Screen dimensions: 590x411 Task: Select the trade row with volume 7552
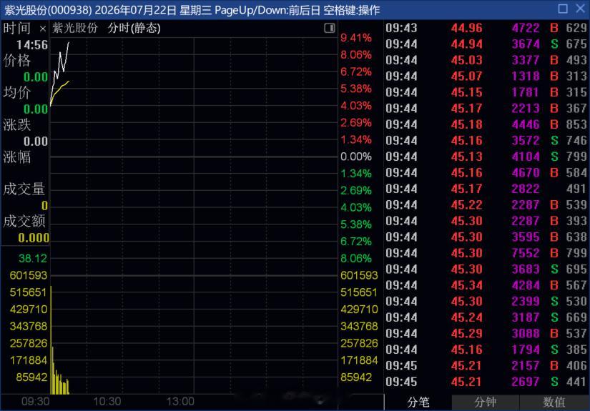(x=486, y=253)
